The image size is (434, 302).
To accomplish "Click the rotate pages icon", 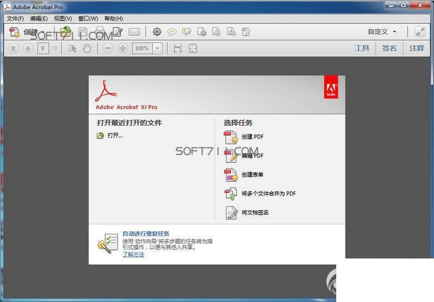I will coord(216,32).
